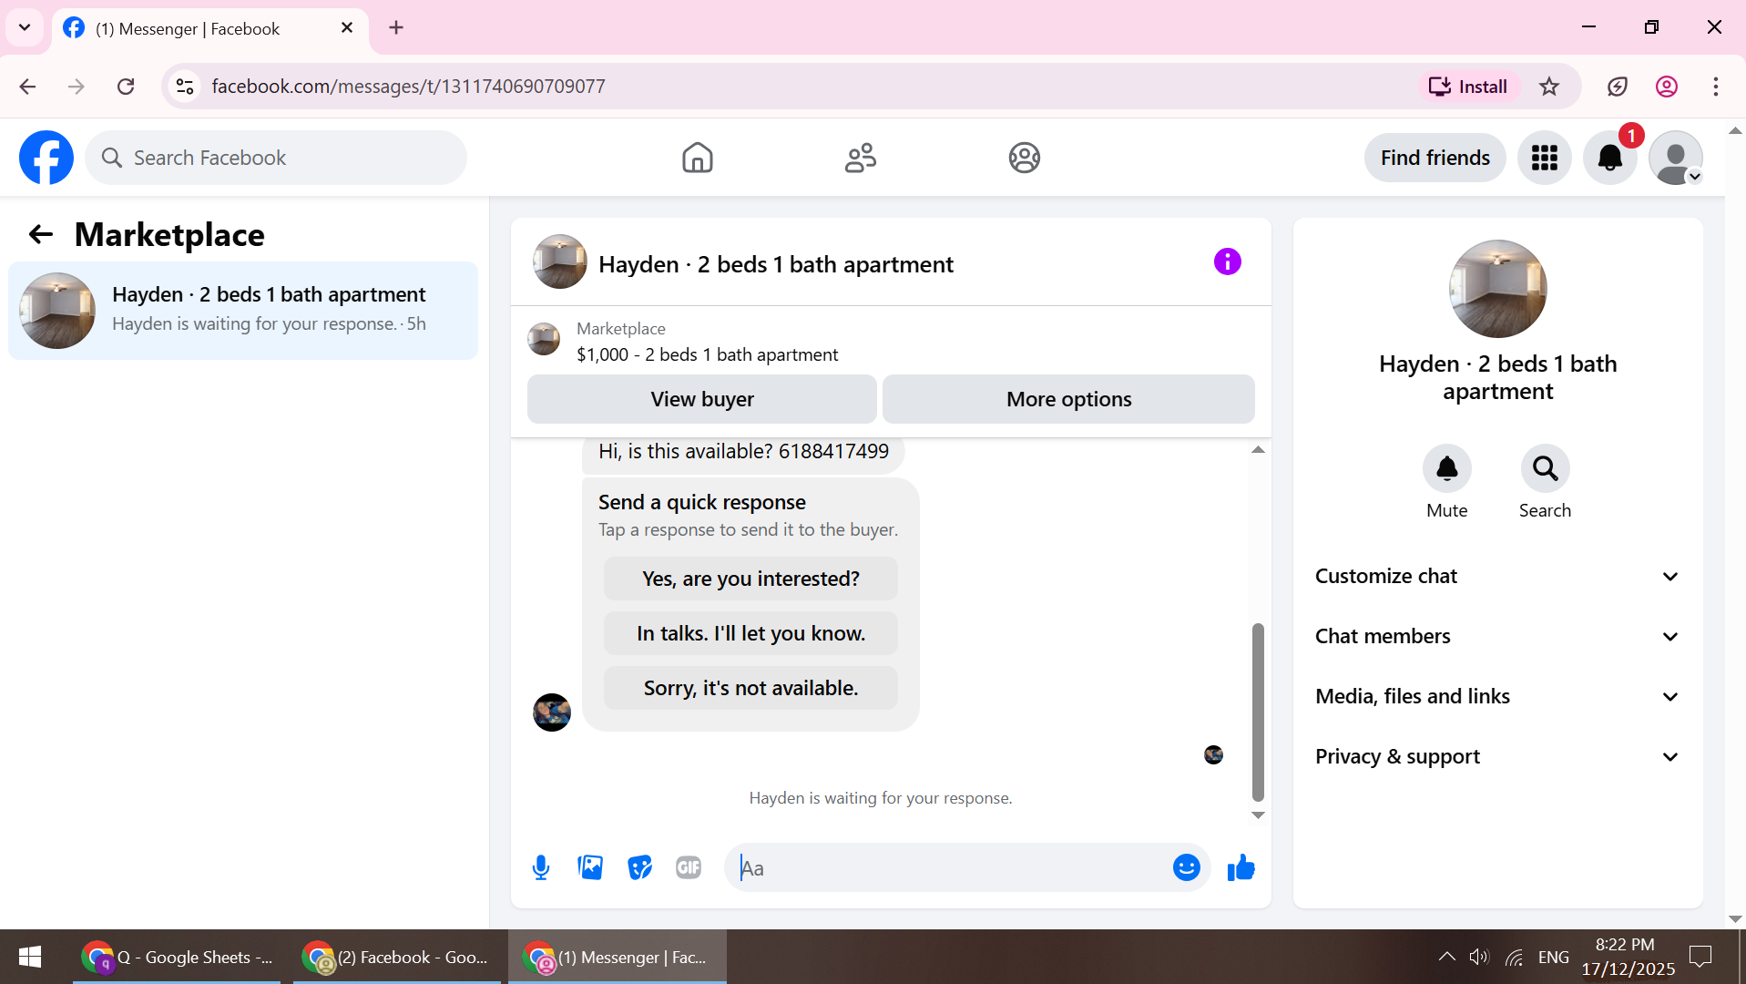Open system volume icon in tray

click(x=1479, y=957)
